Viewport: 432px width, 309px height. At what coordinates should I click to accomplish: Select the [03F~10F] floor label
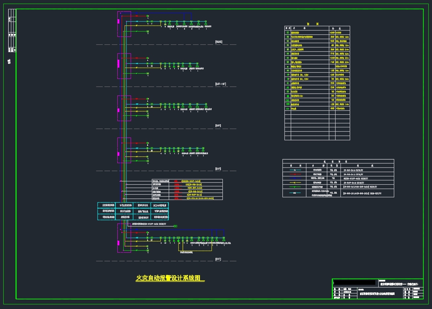pos(220,84)
